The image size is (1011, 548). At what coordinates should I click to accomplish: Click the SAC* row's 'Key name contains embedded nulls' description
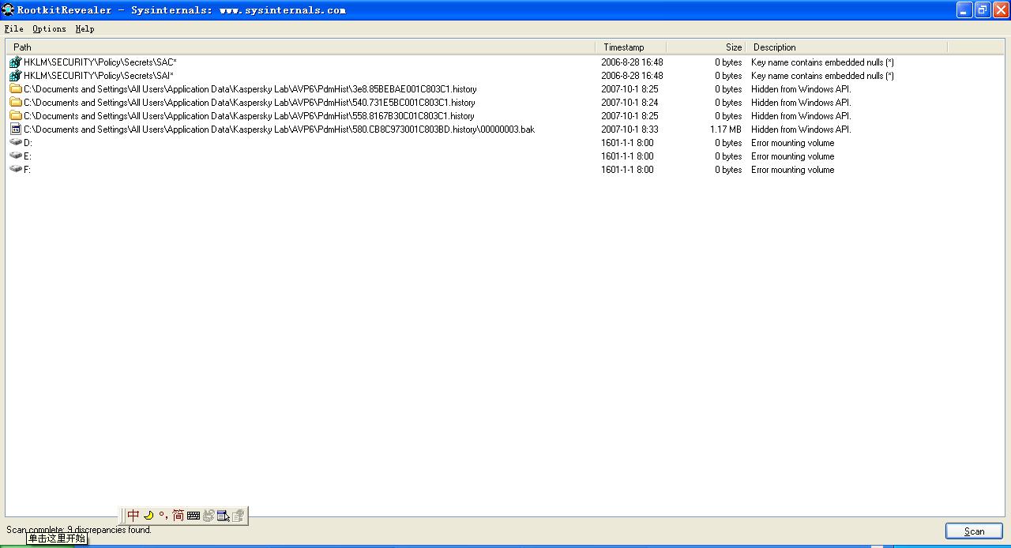click(x=822, y=62)
